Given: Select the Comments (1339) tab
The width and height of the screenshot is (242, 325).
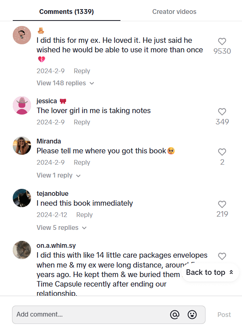Looking at the screenshot, I should (66, 12).
